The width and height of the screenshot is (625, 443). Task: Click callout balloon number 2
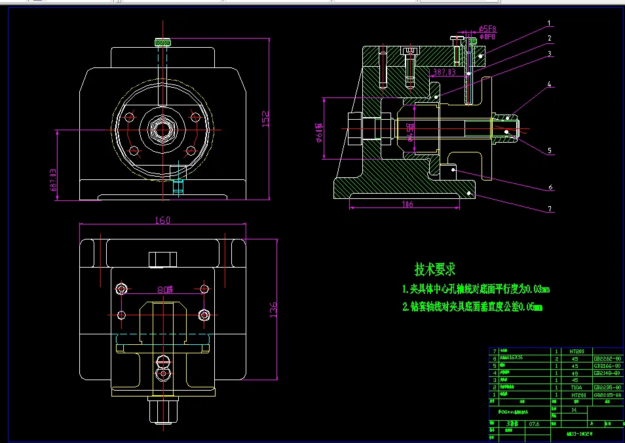pos(550,38)
